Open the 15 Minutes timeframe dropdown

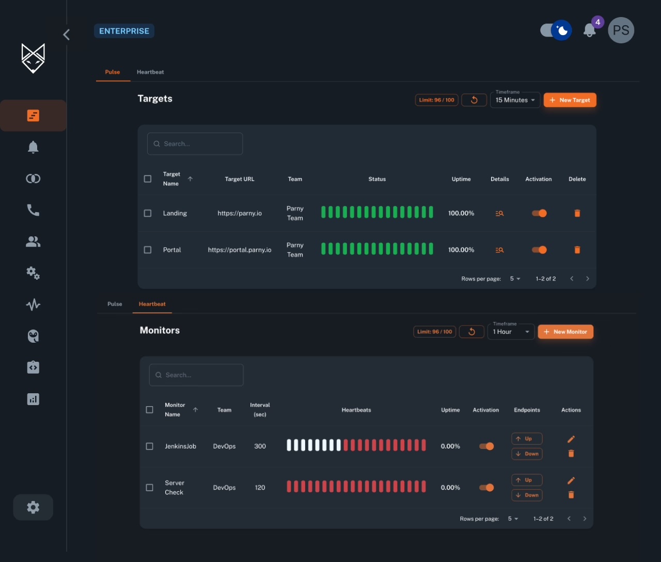coord(515,100)
